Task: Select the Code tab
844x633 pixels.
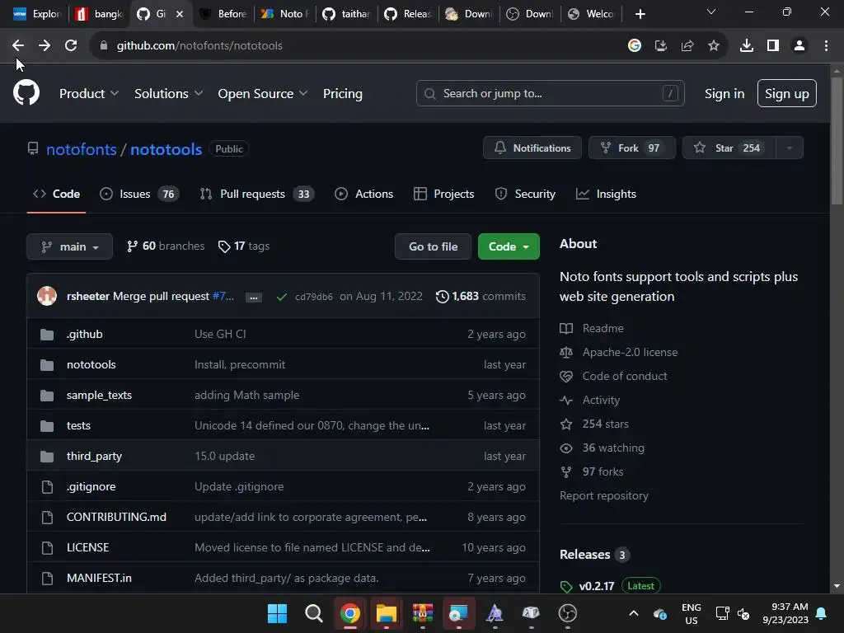Action: point(57,194)
